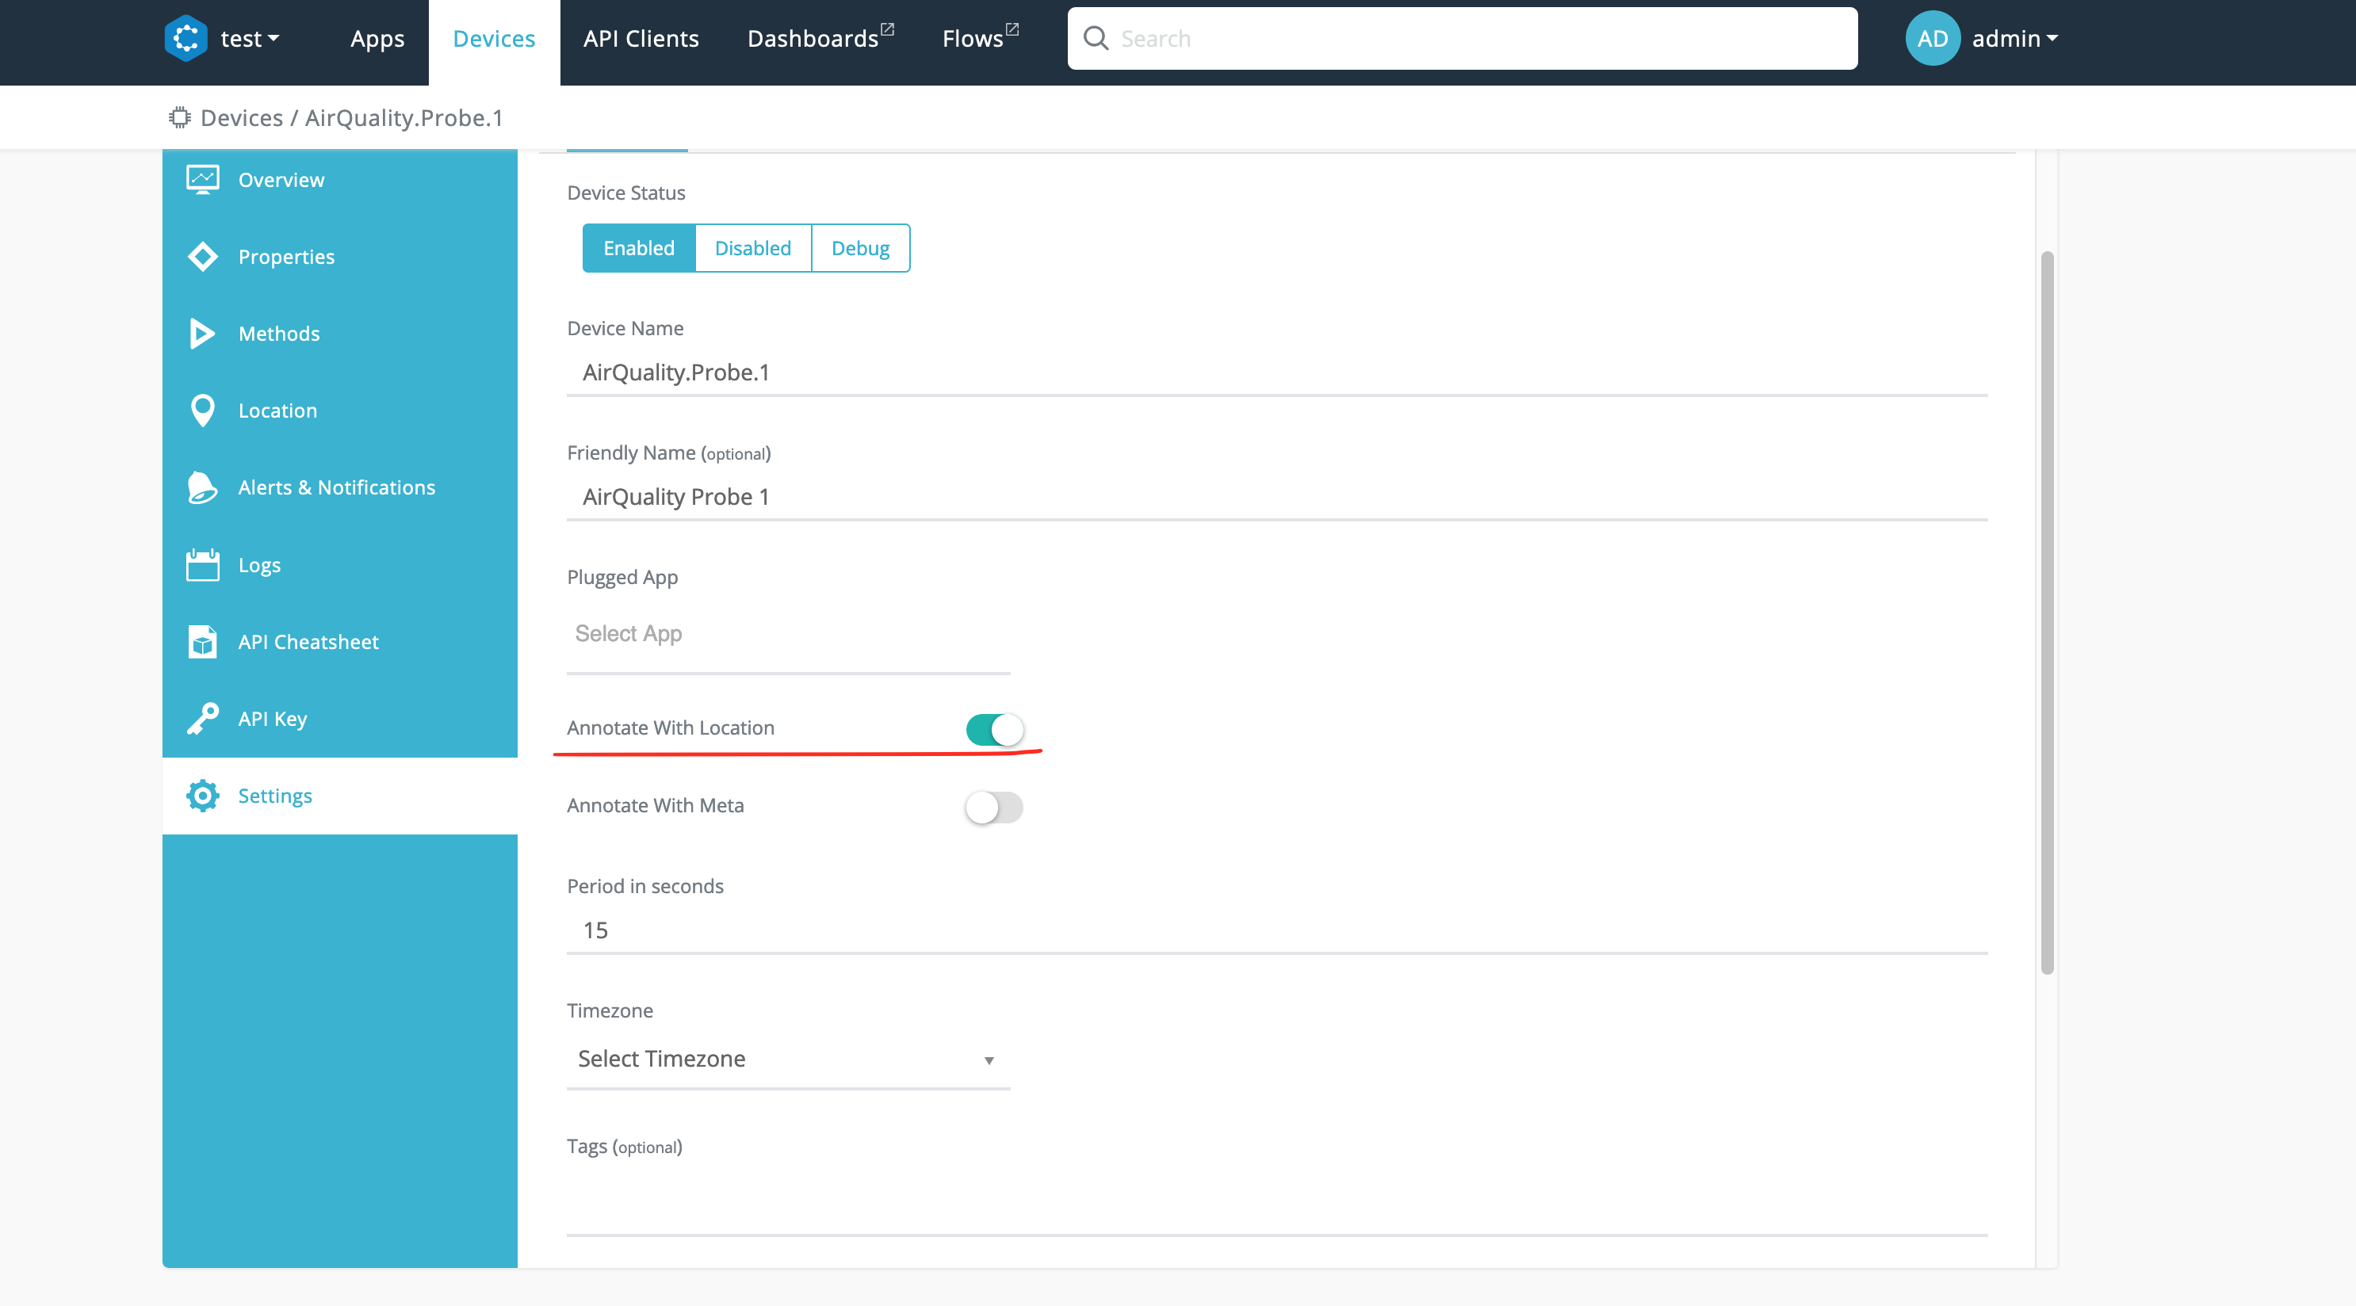Viewport: 2356px width, 1306px height.
Task: Click the settings panel vertical scrollbar
Action: pos(2047,613)
